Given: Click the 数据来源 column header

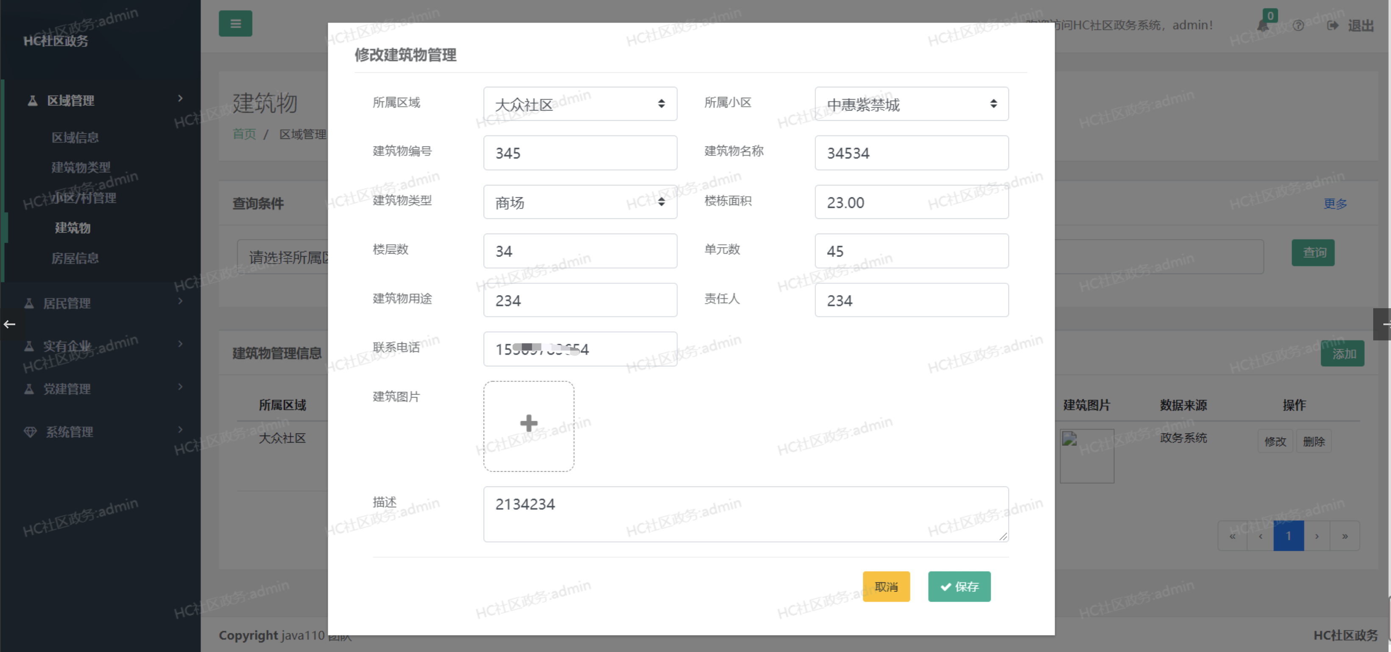Looking at the screenshot, I should (1183, 405).
